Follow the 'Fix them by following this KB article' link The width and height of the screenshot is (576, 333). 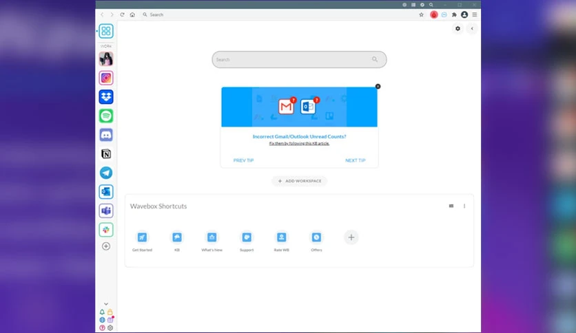299,143
